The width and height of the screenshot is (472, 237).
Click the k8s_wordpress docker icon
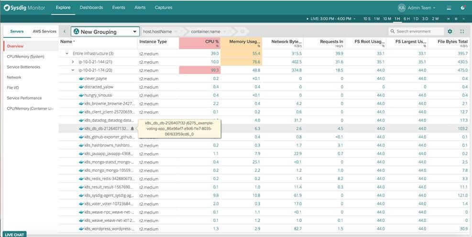[81, 229]
